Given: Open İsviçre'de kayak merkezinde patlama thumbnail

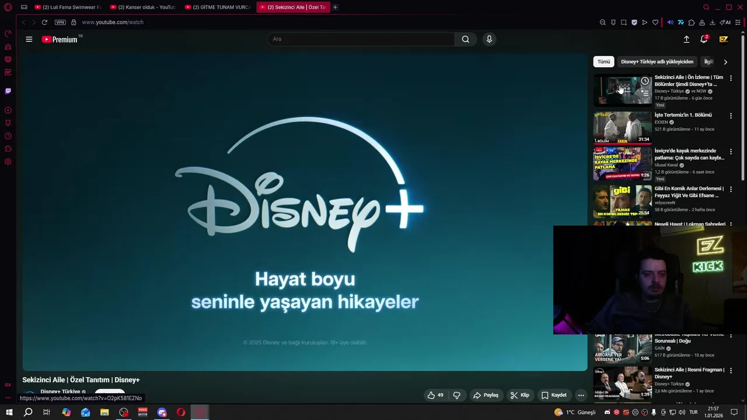Looking at the screenshot, I should (623, 163).
